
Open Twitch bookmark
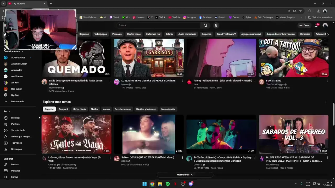click(114, 17)
